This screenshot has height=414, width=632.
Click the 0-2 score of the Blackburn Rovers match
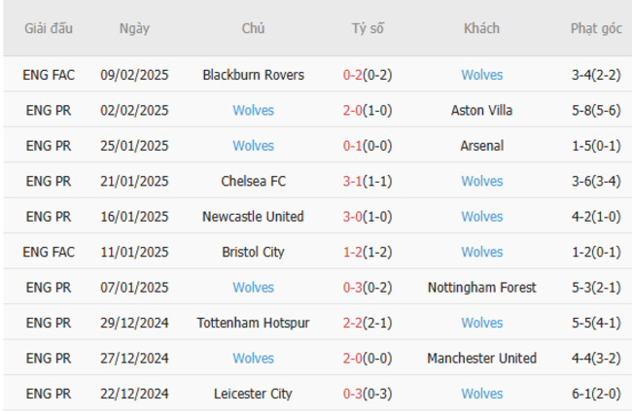pyautogui.click(x=354, y=75)
